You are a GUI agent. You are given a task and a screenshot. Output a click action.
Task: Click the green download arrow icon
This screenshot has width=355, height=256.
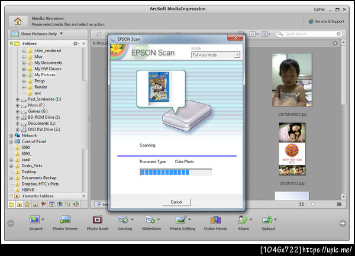[x=60, y=204]
